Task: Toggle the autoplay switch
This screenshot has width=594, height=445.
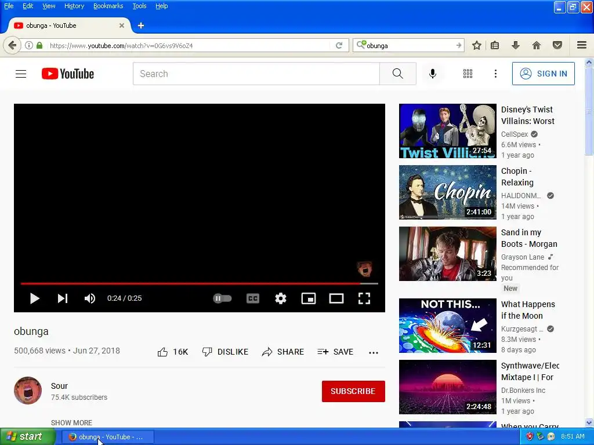Action: point(222,298)
